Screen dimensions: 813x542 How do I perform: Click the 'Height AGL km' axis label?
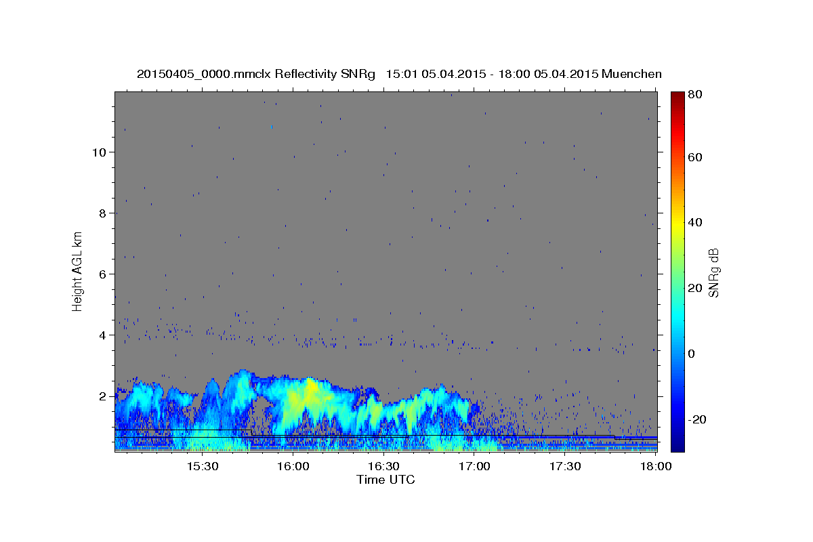coord(78,272)
